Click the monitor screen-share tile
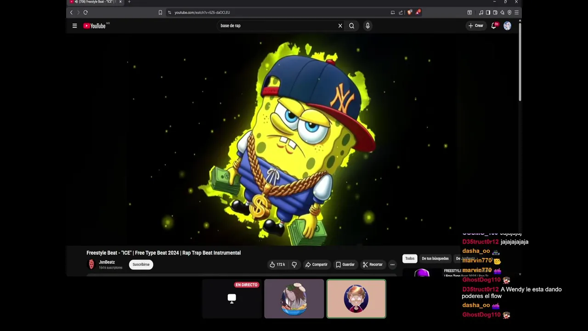 232,298
